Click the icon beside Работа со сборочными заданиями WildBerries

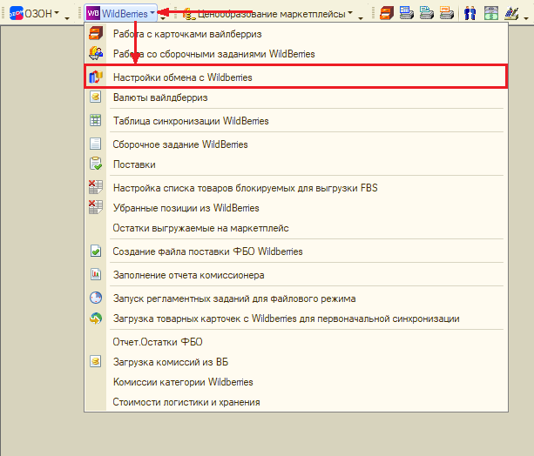tap(96, 54)
